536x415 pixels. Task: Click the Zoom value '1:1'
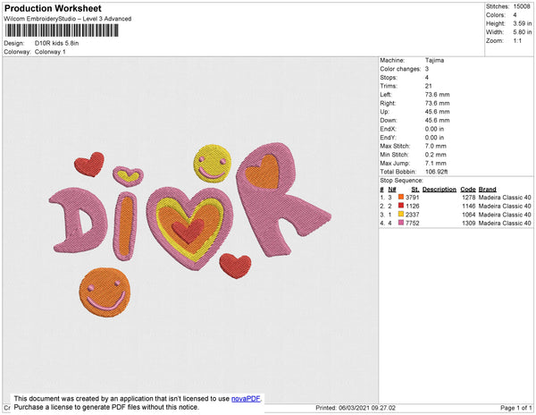coord(517,41)
